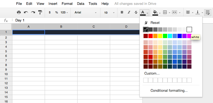This screenshot has width=213, height=103.
Task: Click 'All changes saved in Drive'
Action: click(x=135, y=4)
